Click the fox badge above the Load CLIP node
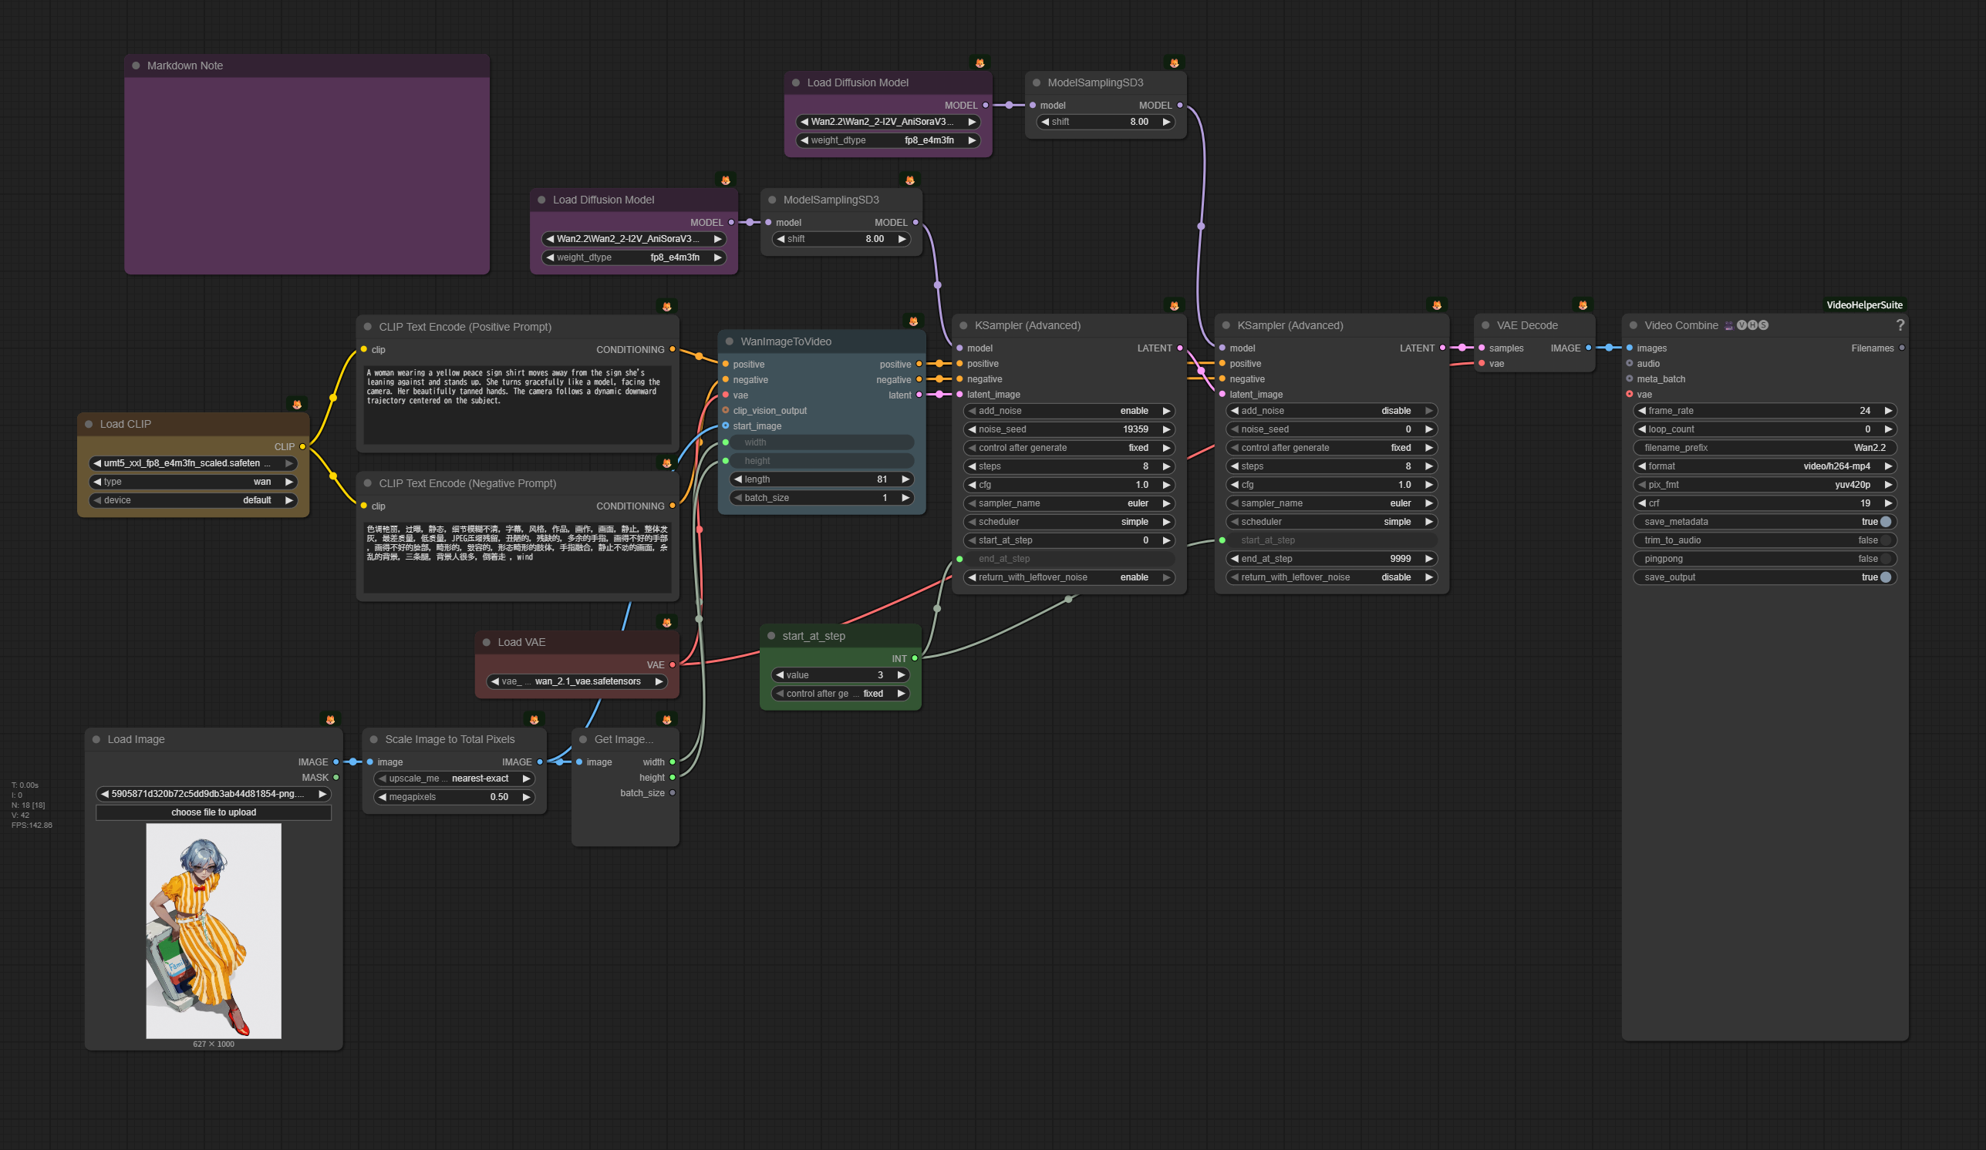Image resolution: width=1986 pixels, height=1150 pixels. tap(297, 405)
